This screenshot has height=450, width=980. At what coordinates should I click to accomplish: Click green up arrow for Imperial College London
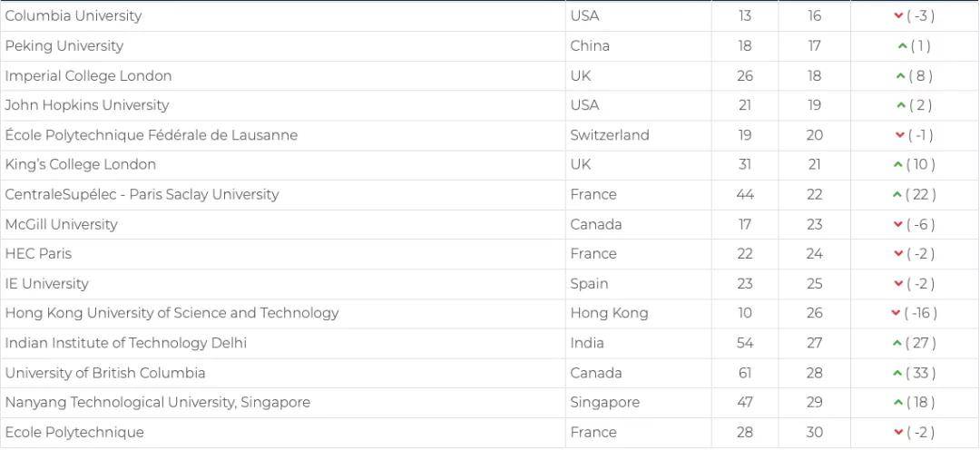(x=900, y=76)
